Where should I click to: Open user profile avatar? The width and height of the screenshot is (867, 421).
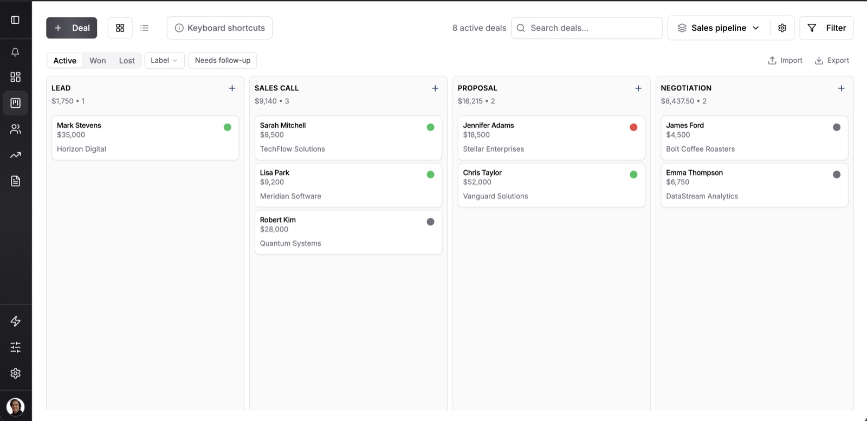15,406
